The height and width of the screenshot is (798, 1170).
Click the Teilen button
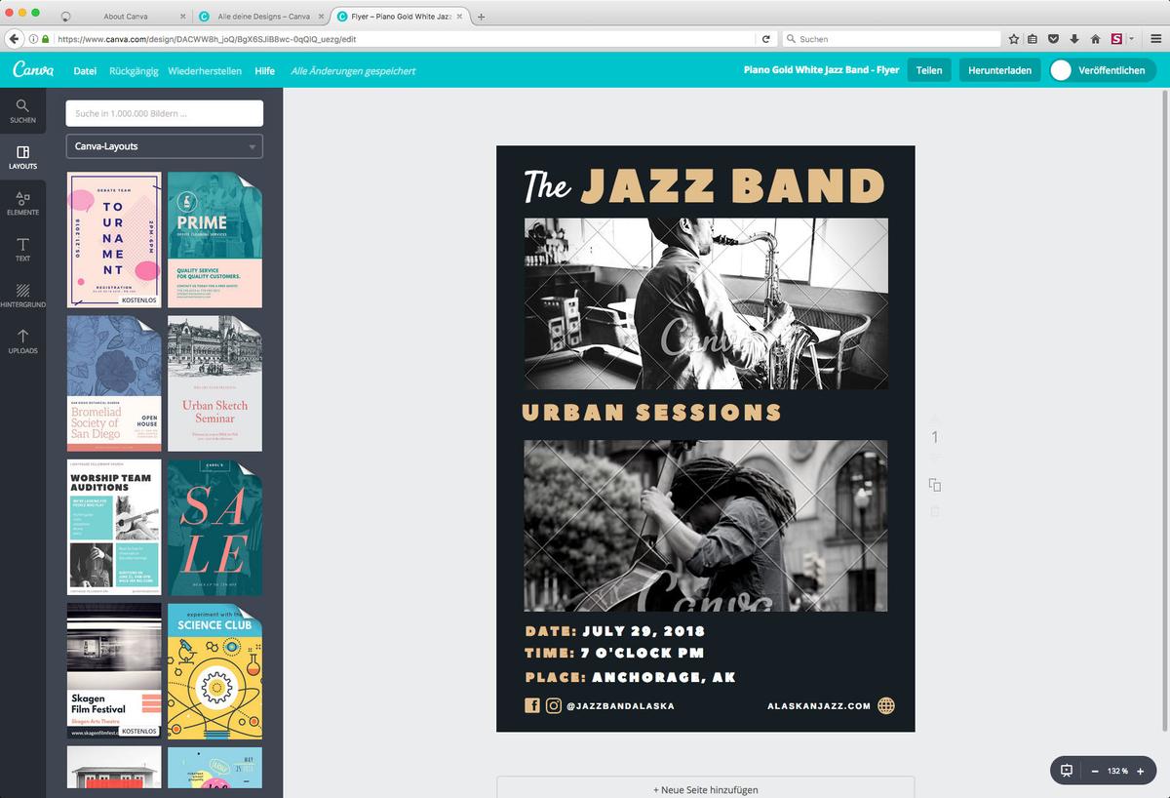[929, 70]
